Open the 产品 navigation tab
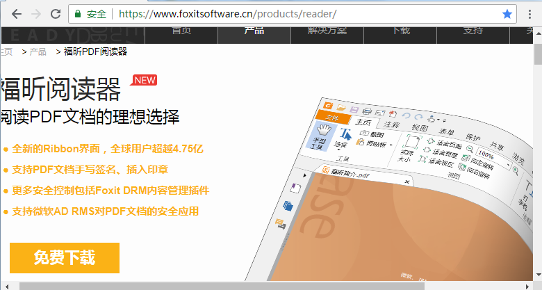This screenshot has width=542, height=290. point(254,31)
